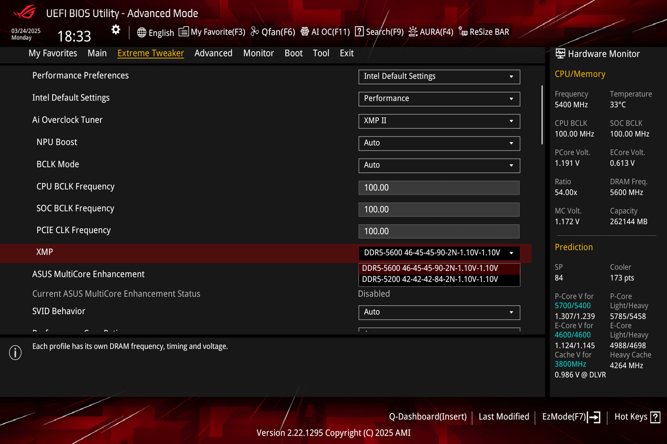
Task: Open the Monitor tab
Action: 258,53
